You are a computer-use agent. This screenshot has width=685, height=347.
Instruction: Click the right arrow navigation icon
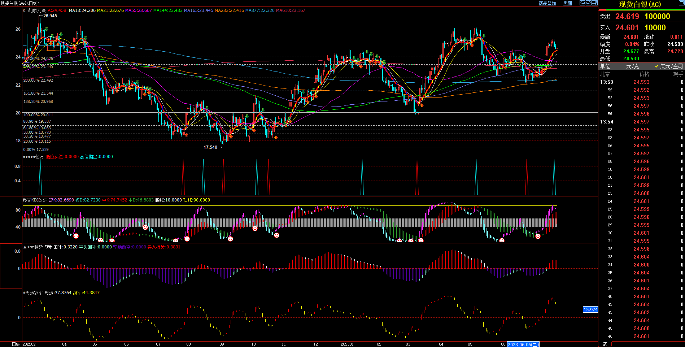(588, 3)
